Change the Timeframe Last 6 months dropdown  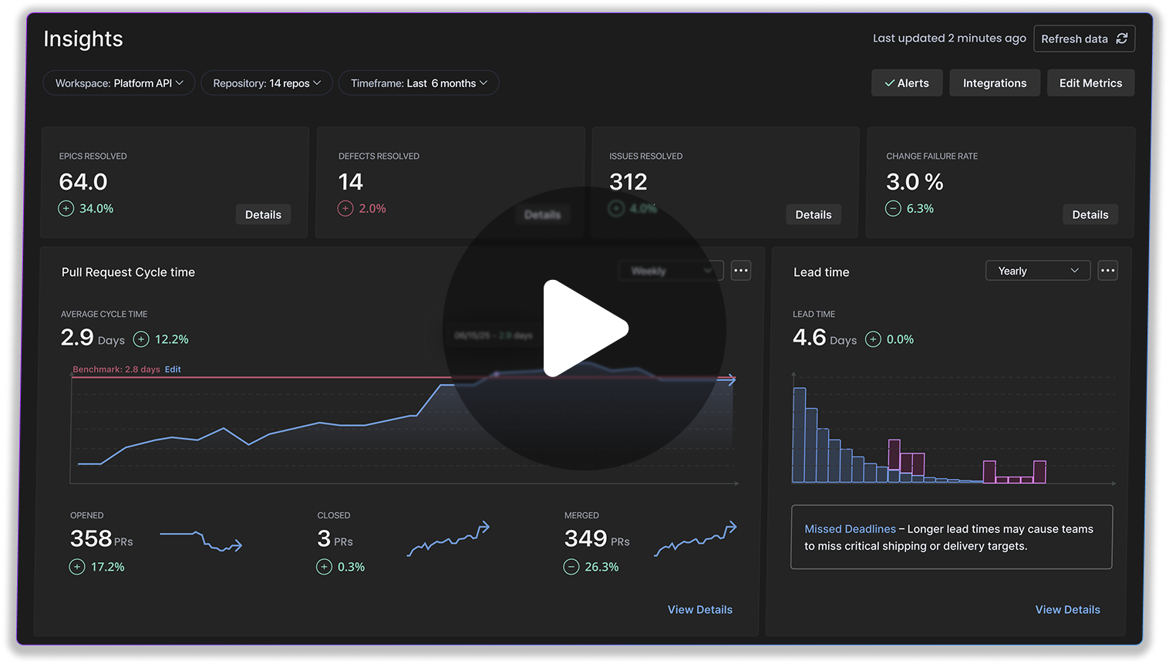(x=419, y=83)
